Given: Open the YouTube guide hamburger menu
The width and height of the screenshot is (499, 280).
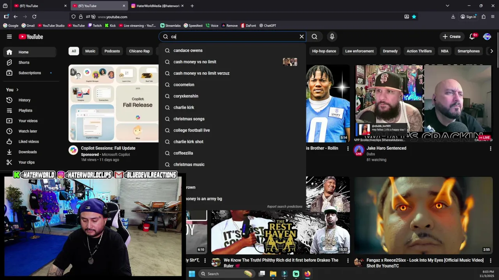Looking at the screenshot, I should 9,37.
